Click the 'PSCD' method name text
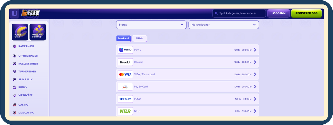333x125 pixels. tap(137, 99)
